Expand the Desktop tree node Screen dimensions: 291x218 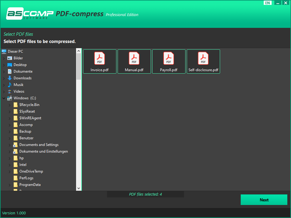[x=4, y=65]
